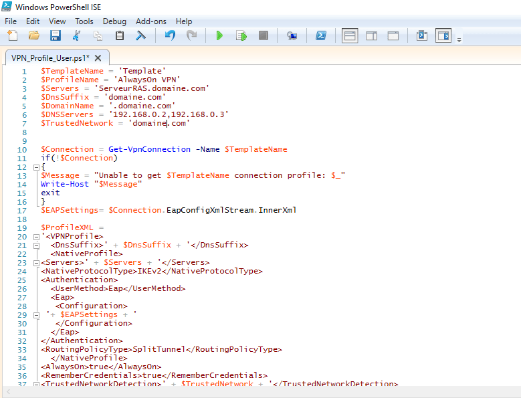Image resolution: width=521 pixels, height=398 pixels.
Task: Collapse the outline region at line 29
Action: point(37,315)
